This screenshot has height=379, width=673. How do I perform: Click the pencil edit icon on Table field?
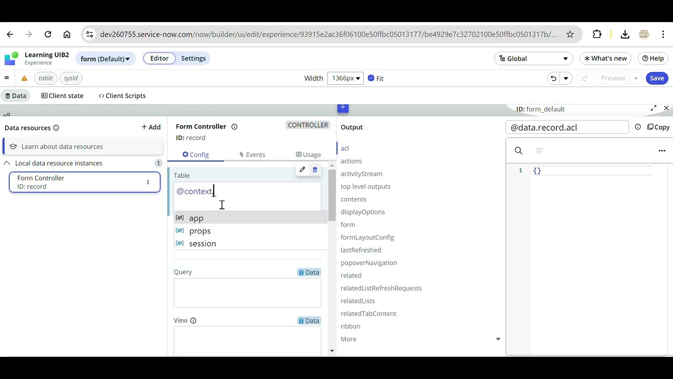(x=302, y=169)
